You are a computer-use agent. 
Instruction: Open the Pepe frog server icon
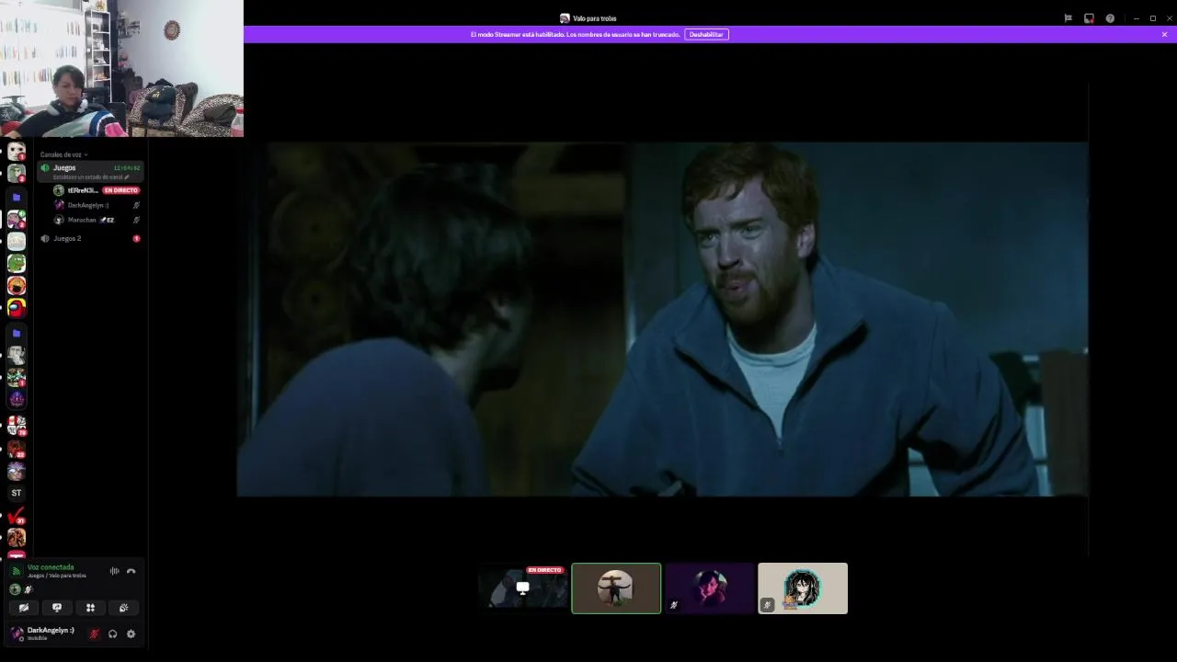click(17, 263)
